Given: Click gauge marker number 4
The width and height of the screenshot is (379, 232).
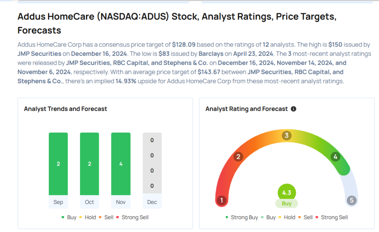Looking at the screenshot, I should pos(335,157).
